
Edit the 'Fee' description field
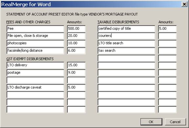pyautogui.click(x=35, y=29)
